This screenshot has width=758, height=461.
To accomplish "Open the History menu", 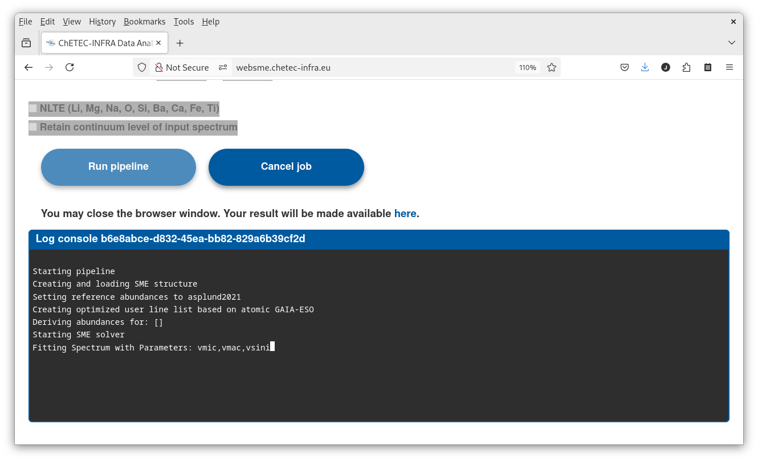I will point(102,22).
